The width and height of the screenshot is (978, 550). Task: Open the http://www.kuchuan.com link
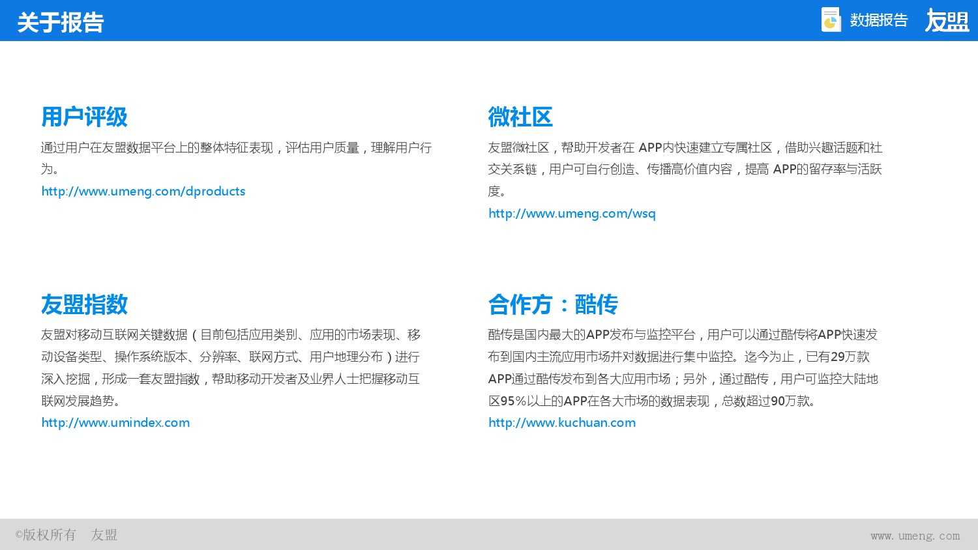[561, 422]
